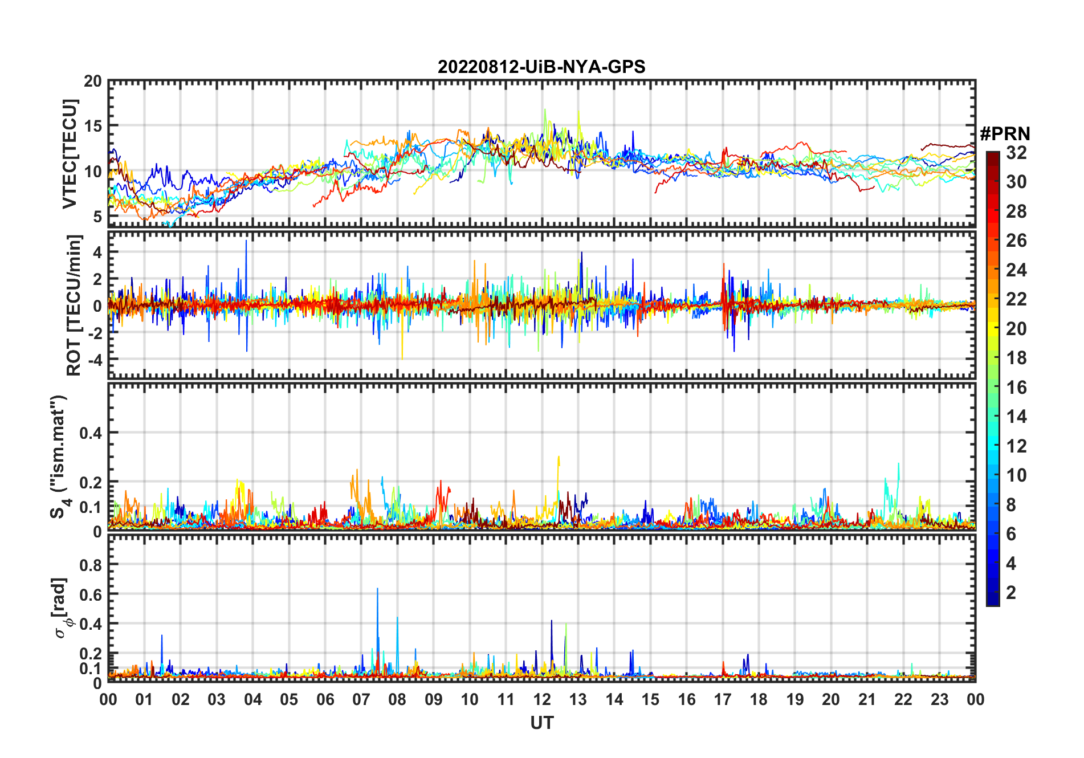This screenshot has width=1084, height=758.
Task: Click UT axis hour label 21
Action: [867, 699]
